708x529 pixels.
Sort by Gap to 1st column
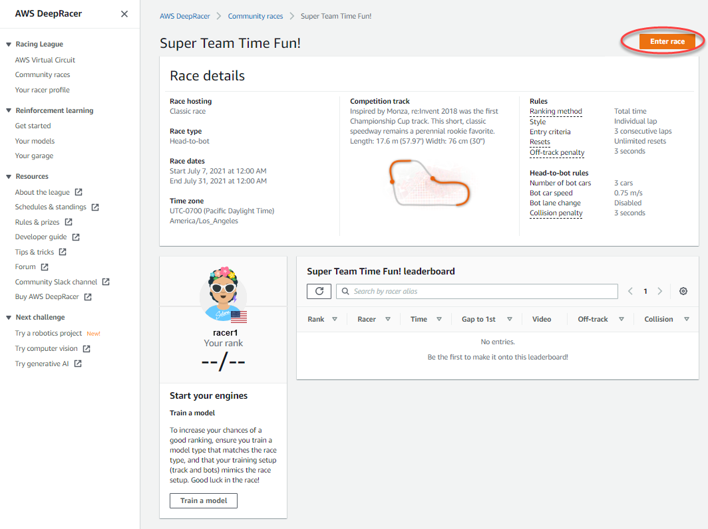click(x=510, y=320)
